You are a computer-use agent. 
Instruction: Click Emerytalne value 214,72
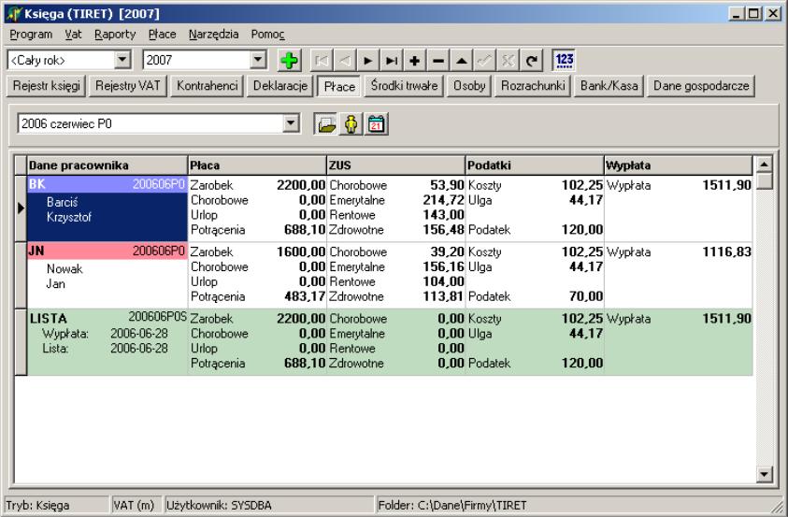click(x=443, y=200)
